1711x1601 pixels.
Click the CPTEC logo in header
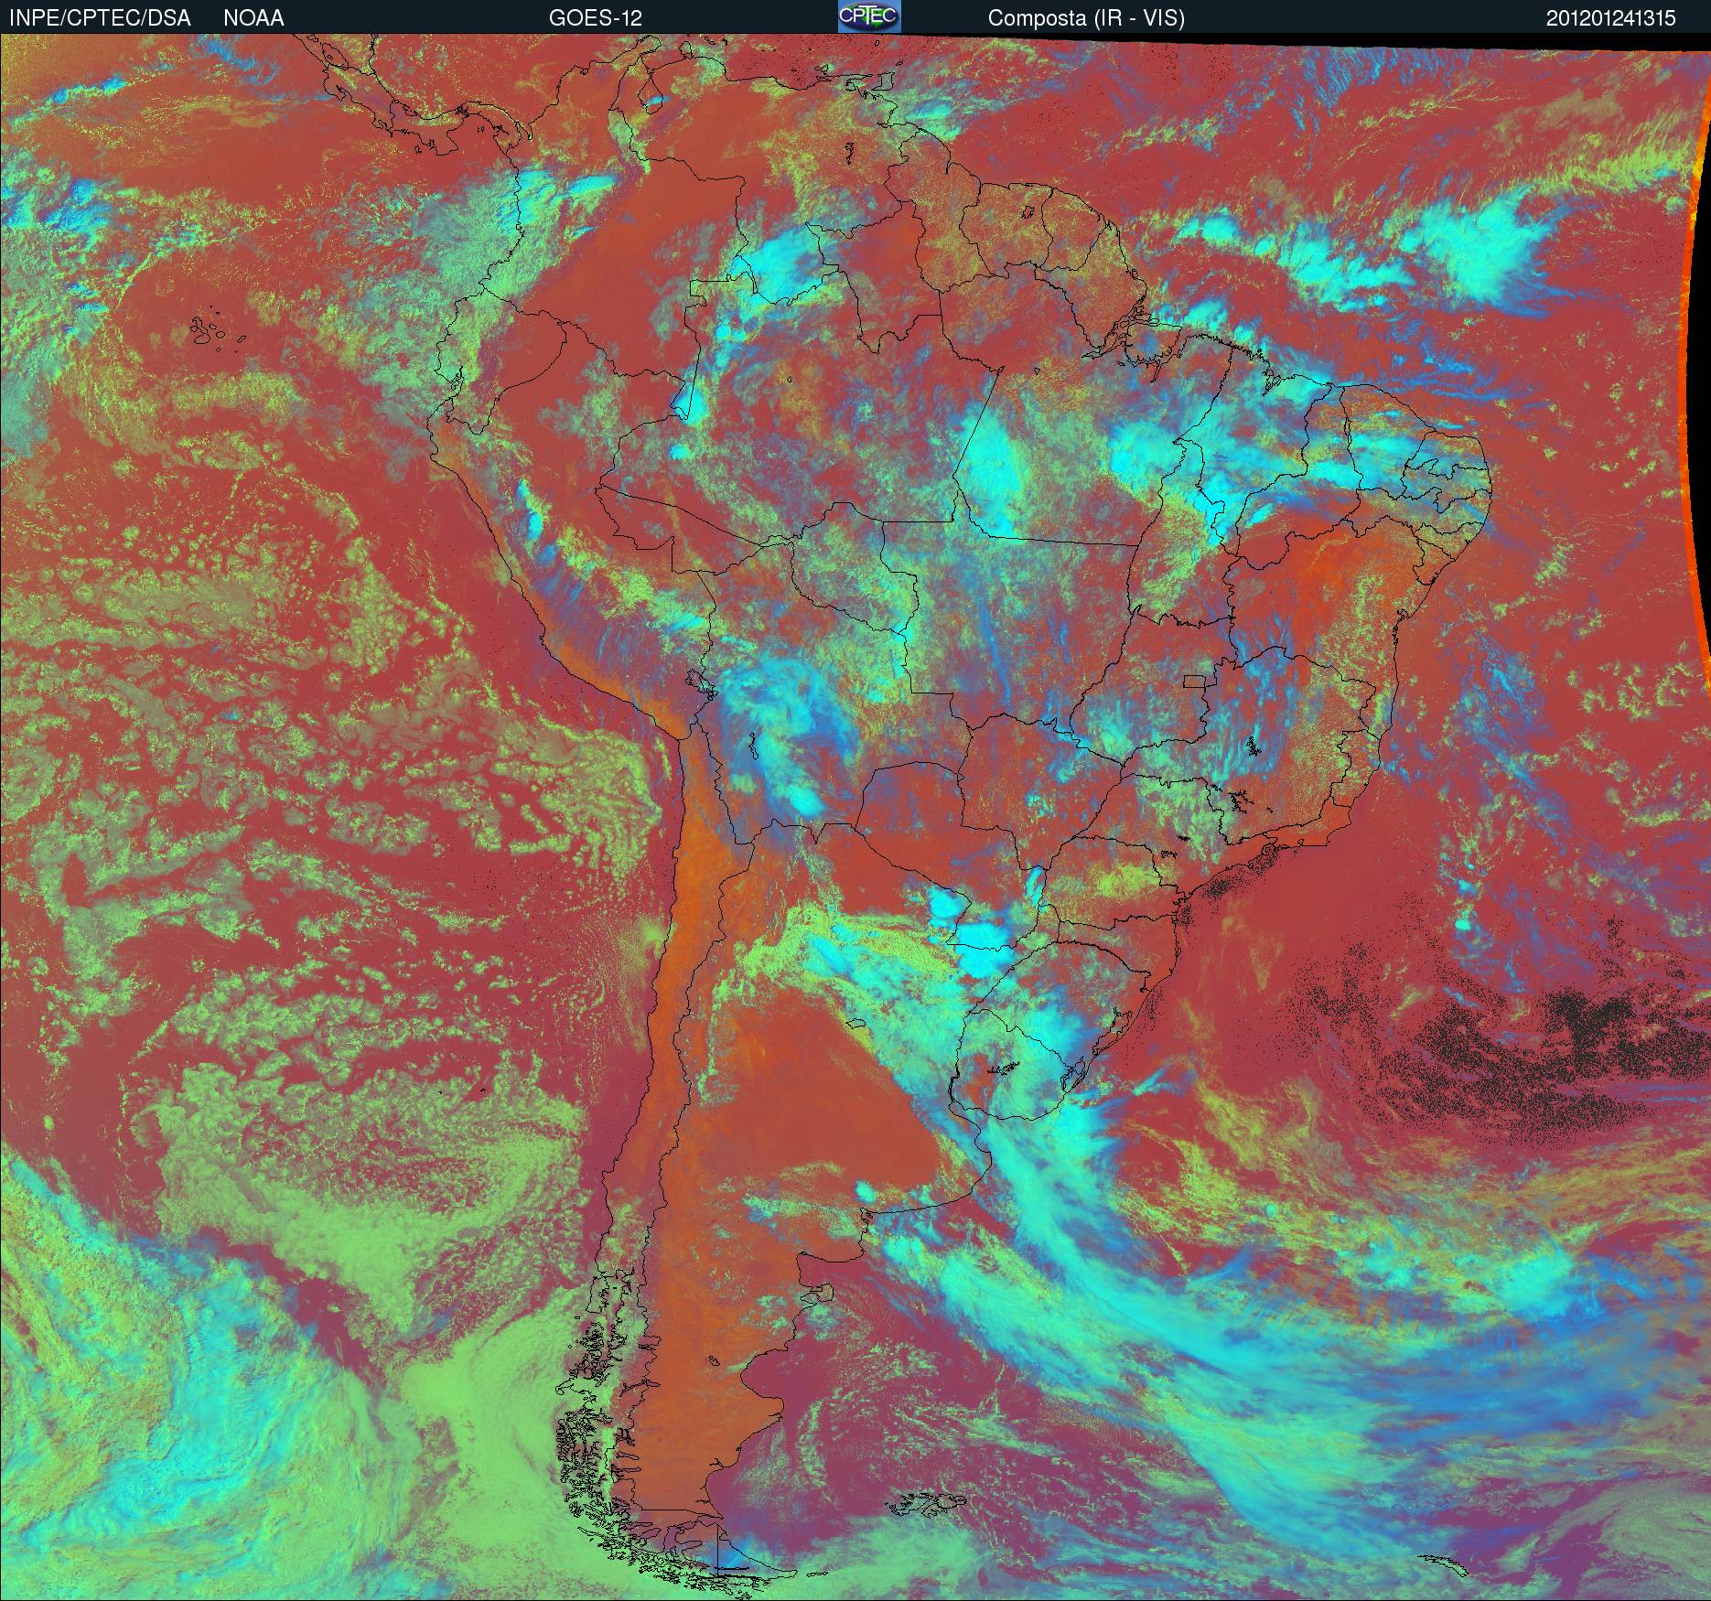(x=869, y=16)
